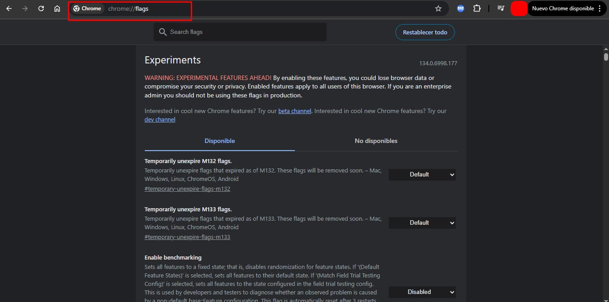Click the Chrome site info chip
Image resolution: width=609 pixels, height=302 pixels.
tap(88, 8)
